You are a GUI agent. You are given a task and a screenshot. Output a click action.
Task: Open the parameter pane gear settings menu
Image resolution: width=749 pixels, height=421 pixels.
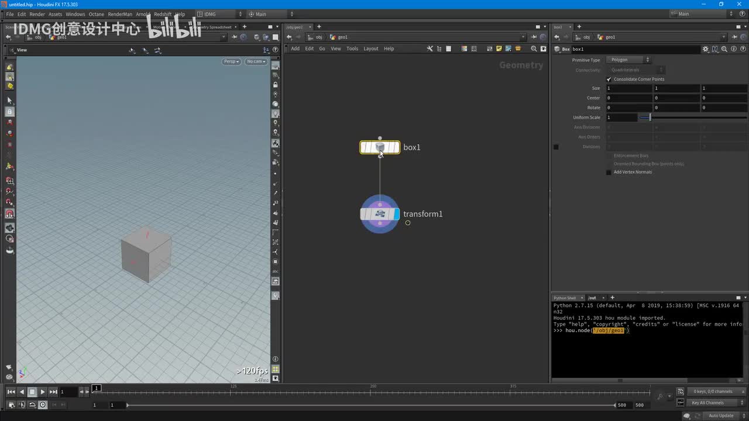[706, 49]
